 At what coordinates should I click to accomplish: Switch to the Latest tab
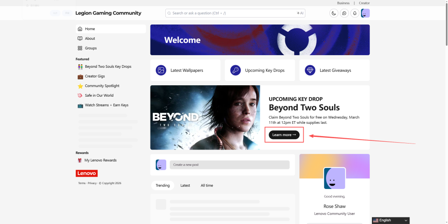click(185, 185)
